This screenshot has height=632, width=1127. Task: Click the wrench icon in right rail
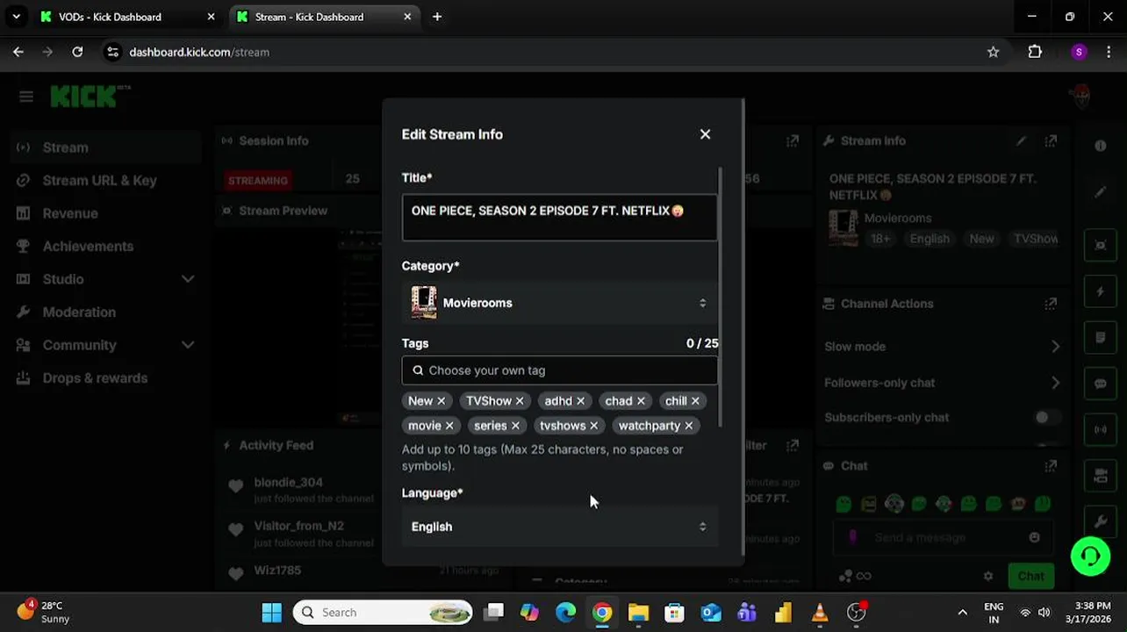point(1101,522)
